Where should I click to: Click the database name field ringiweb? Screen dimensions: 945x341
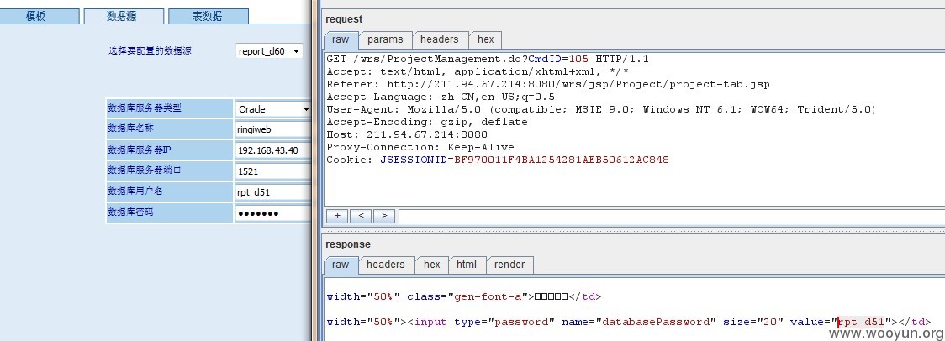[273, 129]
